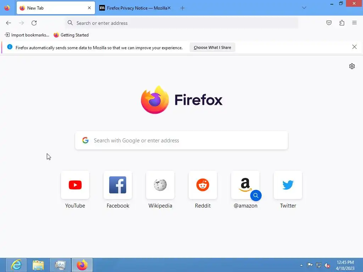
Task: Open the Save to Pocket icon
Action: pos(329,23)
